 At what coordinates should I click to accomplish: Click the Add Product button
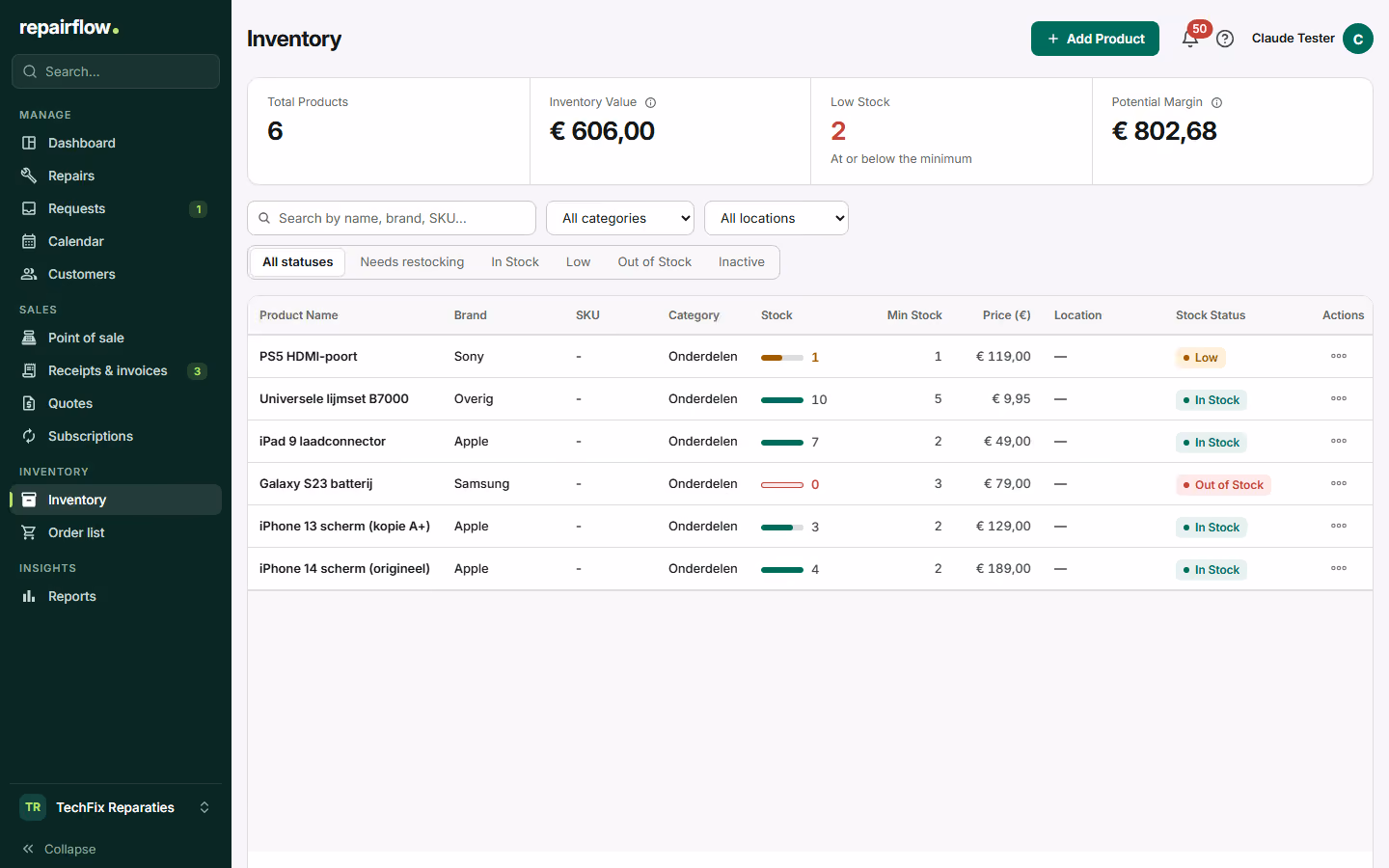(1095, 39)
